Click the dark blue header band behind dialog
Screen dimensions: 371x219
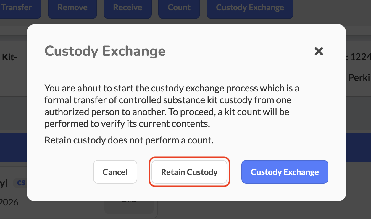click(13, 148)
